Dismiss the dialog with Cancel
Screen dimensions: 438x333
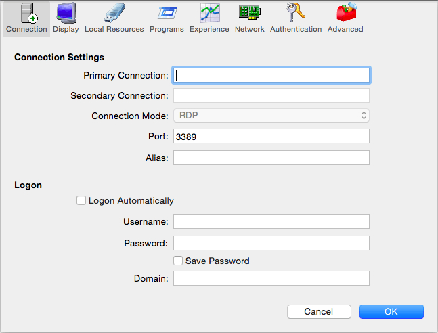click(x=319, y=311)
